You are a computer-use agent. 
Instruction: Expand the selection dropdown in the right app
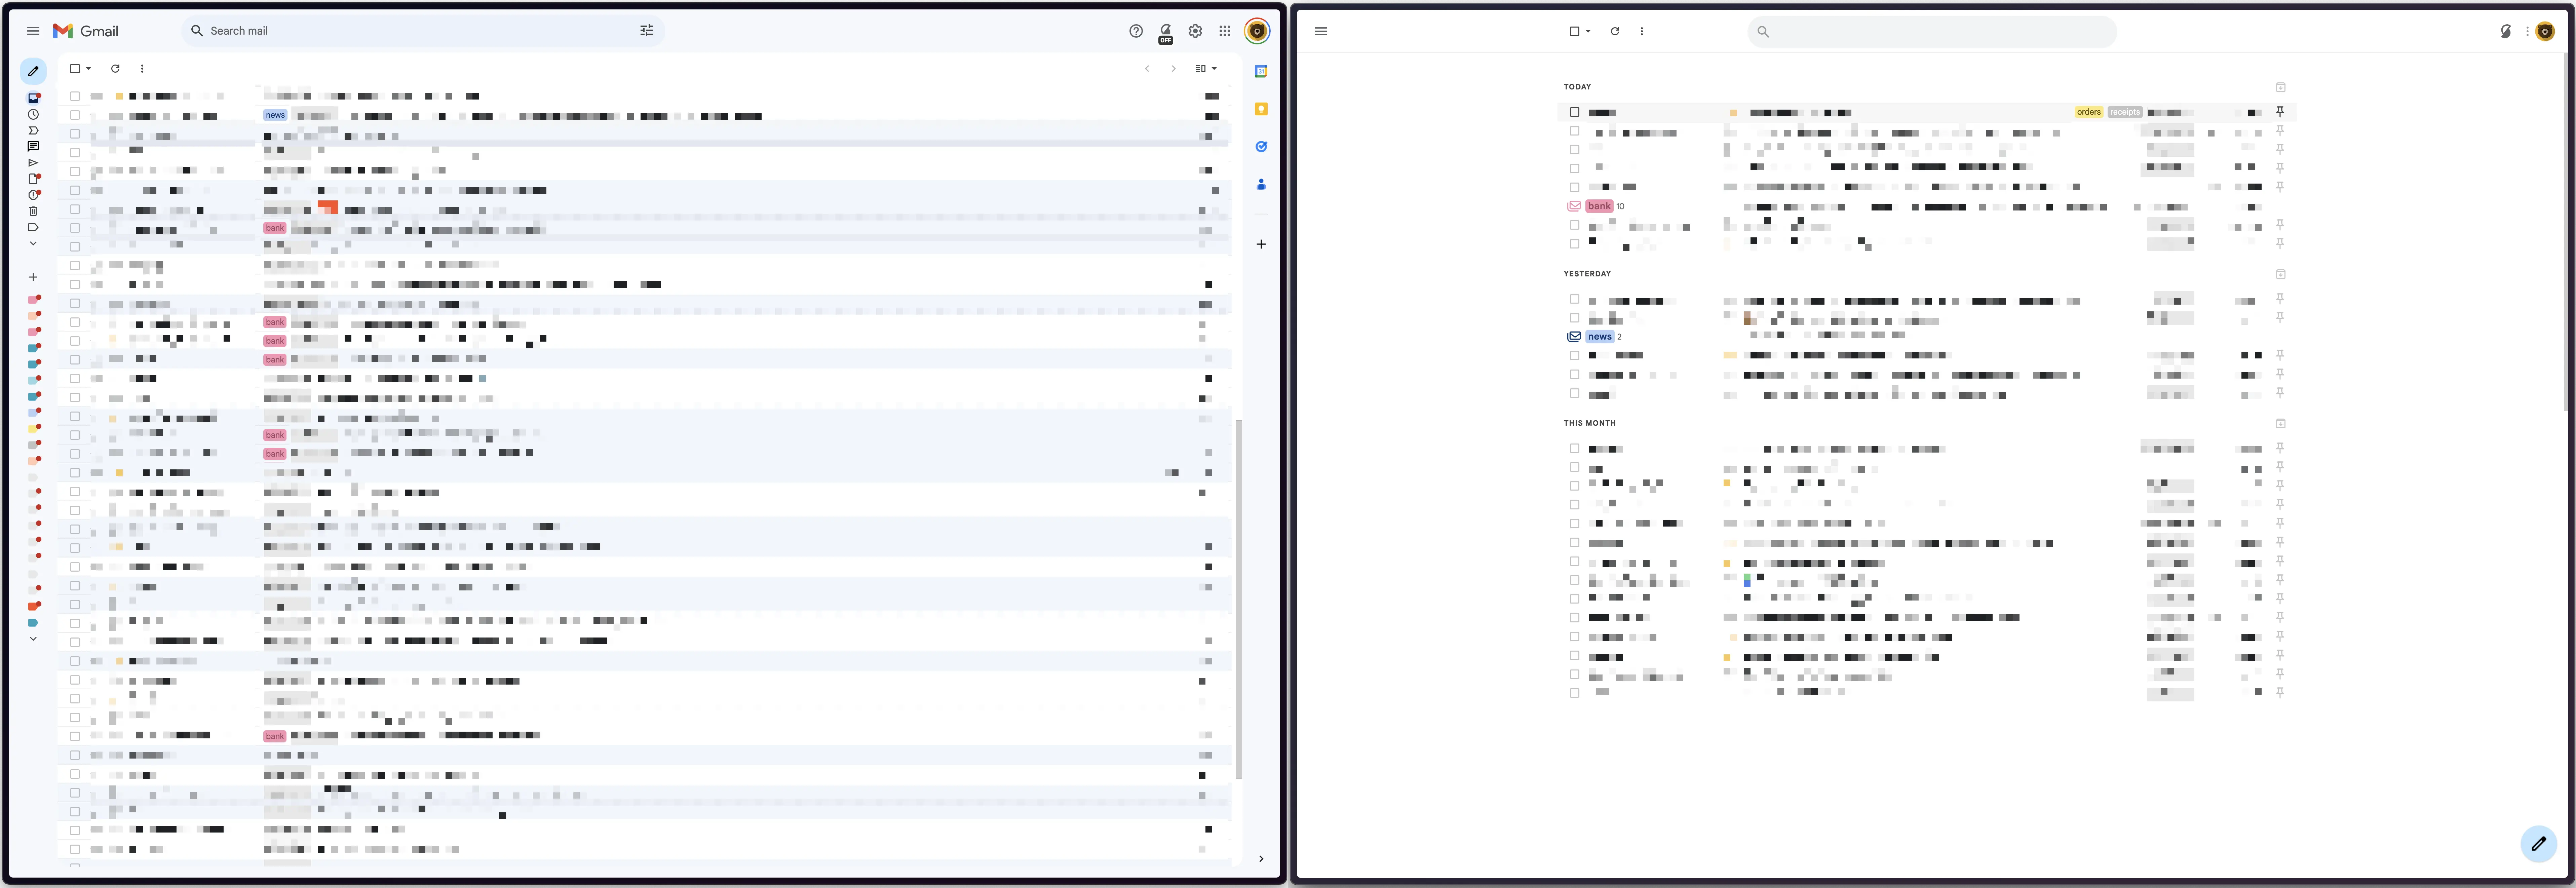coord(1588,31)
